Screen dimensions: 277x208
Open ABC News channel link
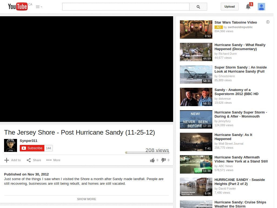[226, 166]
